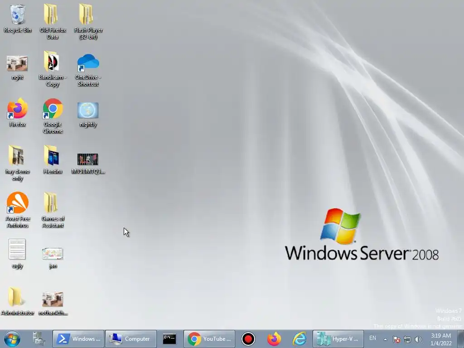
Task: Launch Internet Explorer from the taskbar
Action: point(300,339)
